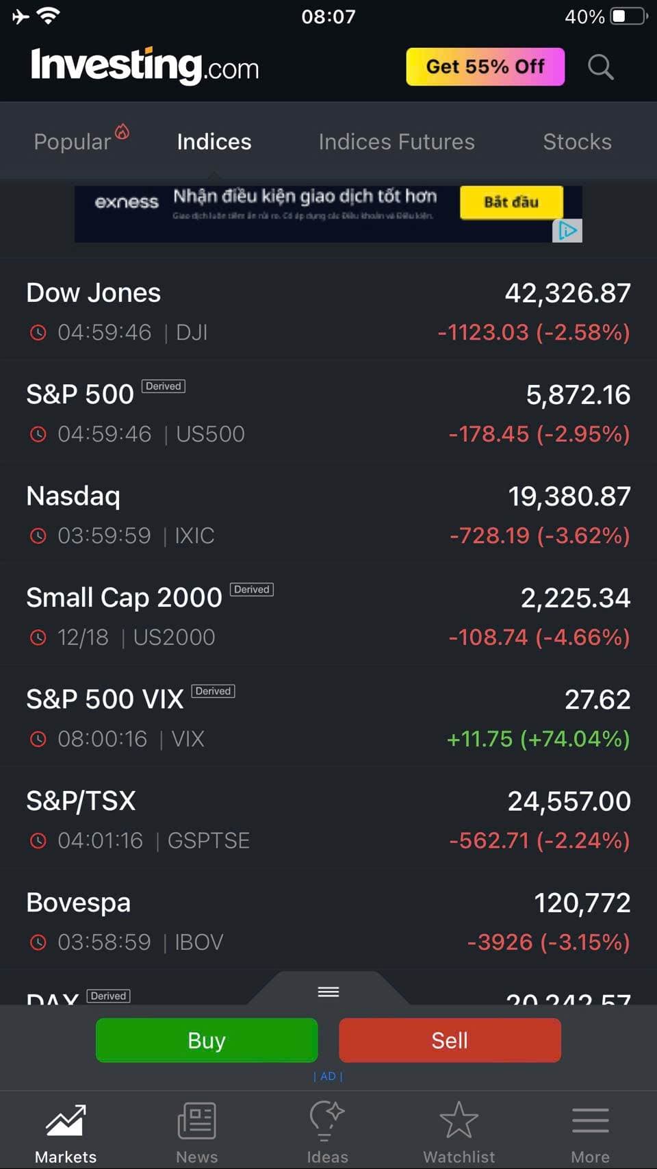This screenshot has width=657, height=1169.
Task: Open the Watchlist star icon
Action: (x=459, y=1120)
